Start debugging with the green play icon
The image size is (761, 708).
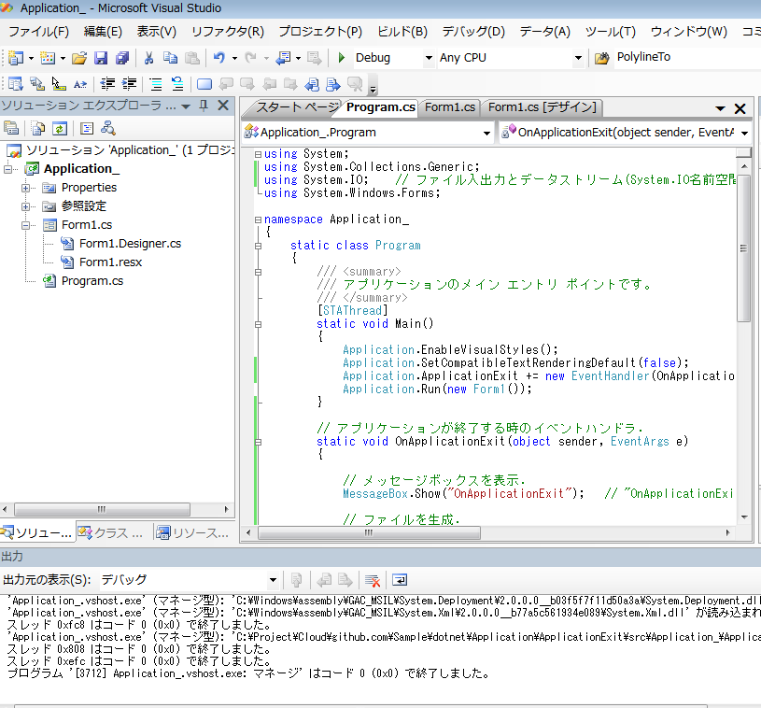(341, 58)
